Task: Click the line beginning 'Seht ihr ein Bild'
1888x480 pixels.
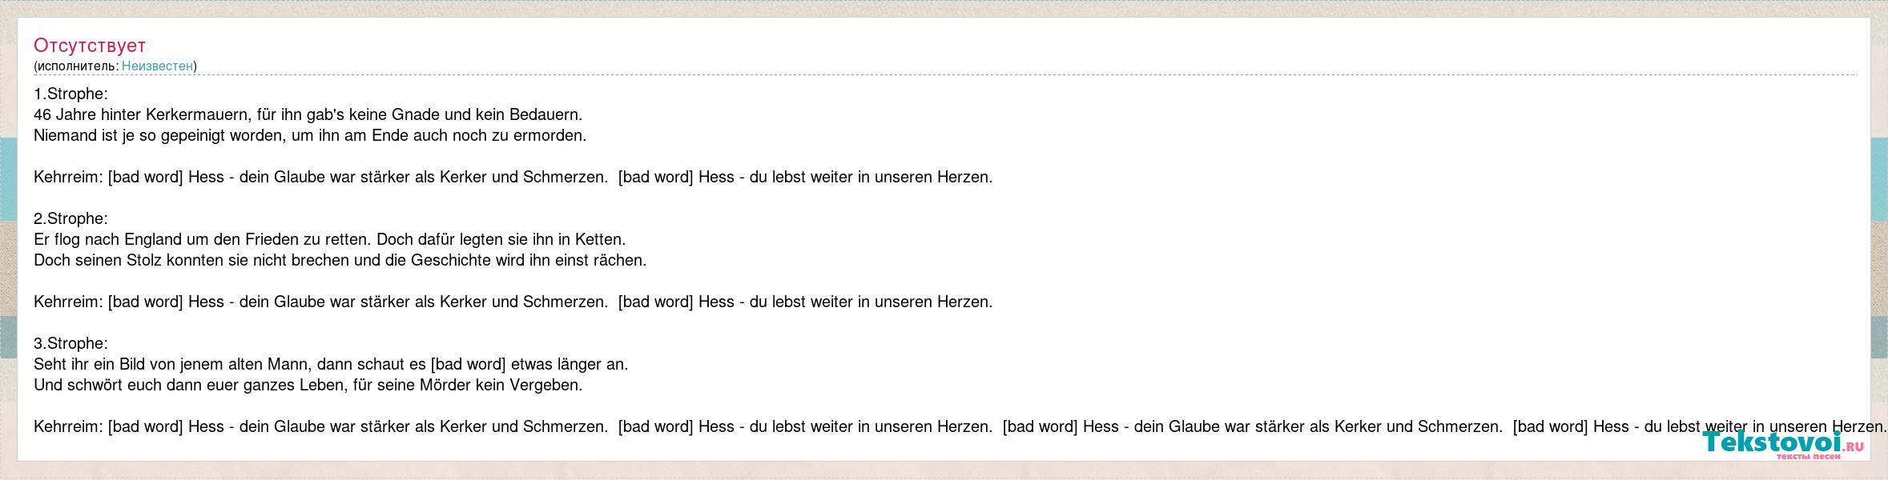Action: coord(331,364)
